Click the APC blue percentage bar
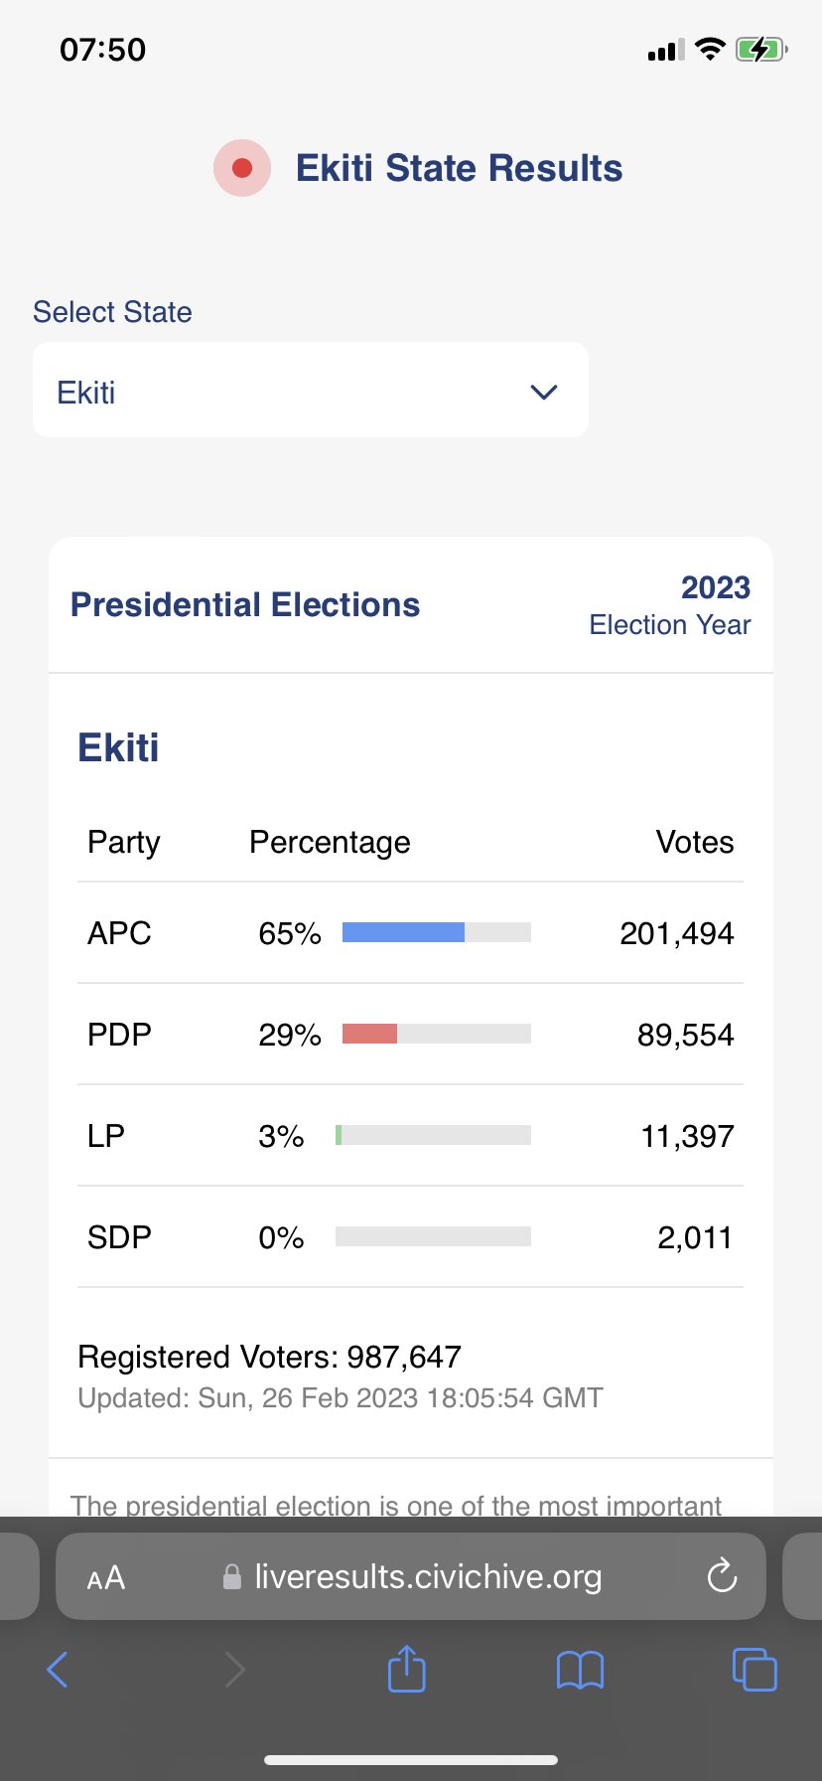Image resolution: width=822 pixels, height=1781 pixels. click(x=403, y=932)
